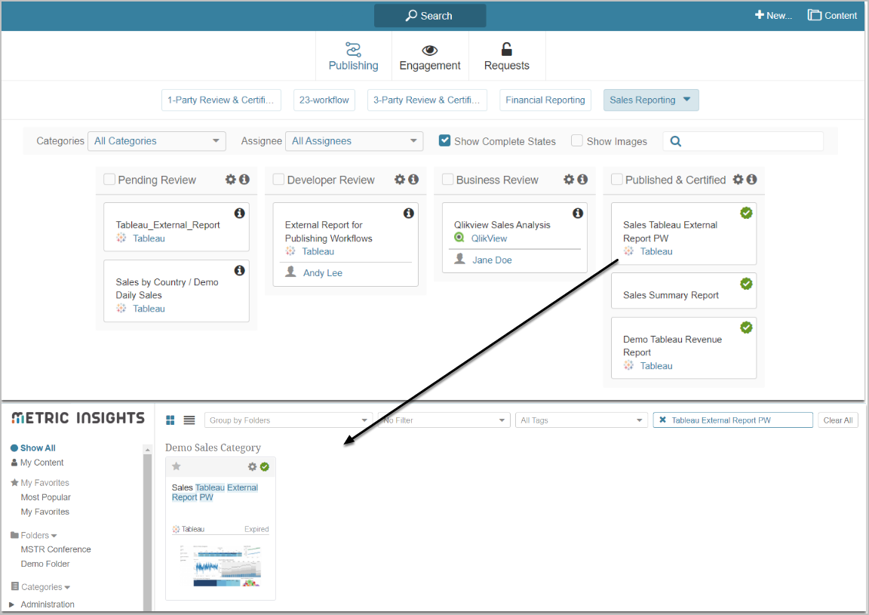Click the search magnifier icon in filter bar

pos(676,141)
